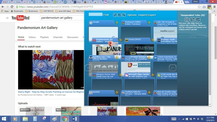Reload the page
Image resolution: width=217 pixels, height=122 pixels.
[x=12, y=7]
